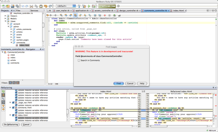Click the hammer Build Project icon
Image resolution: width=218 pixels, height=132 pixels.
pos(79,6)
